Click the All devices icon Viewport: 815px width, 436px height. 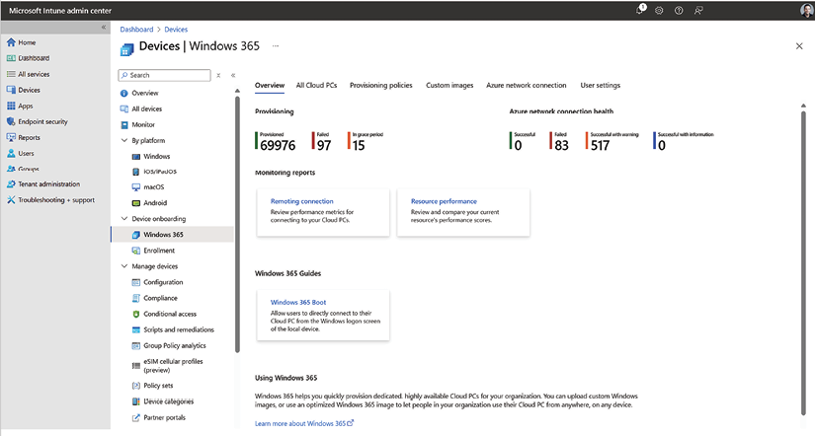click(124, 109)
